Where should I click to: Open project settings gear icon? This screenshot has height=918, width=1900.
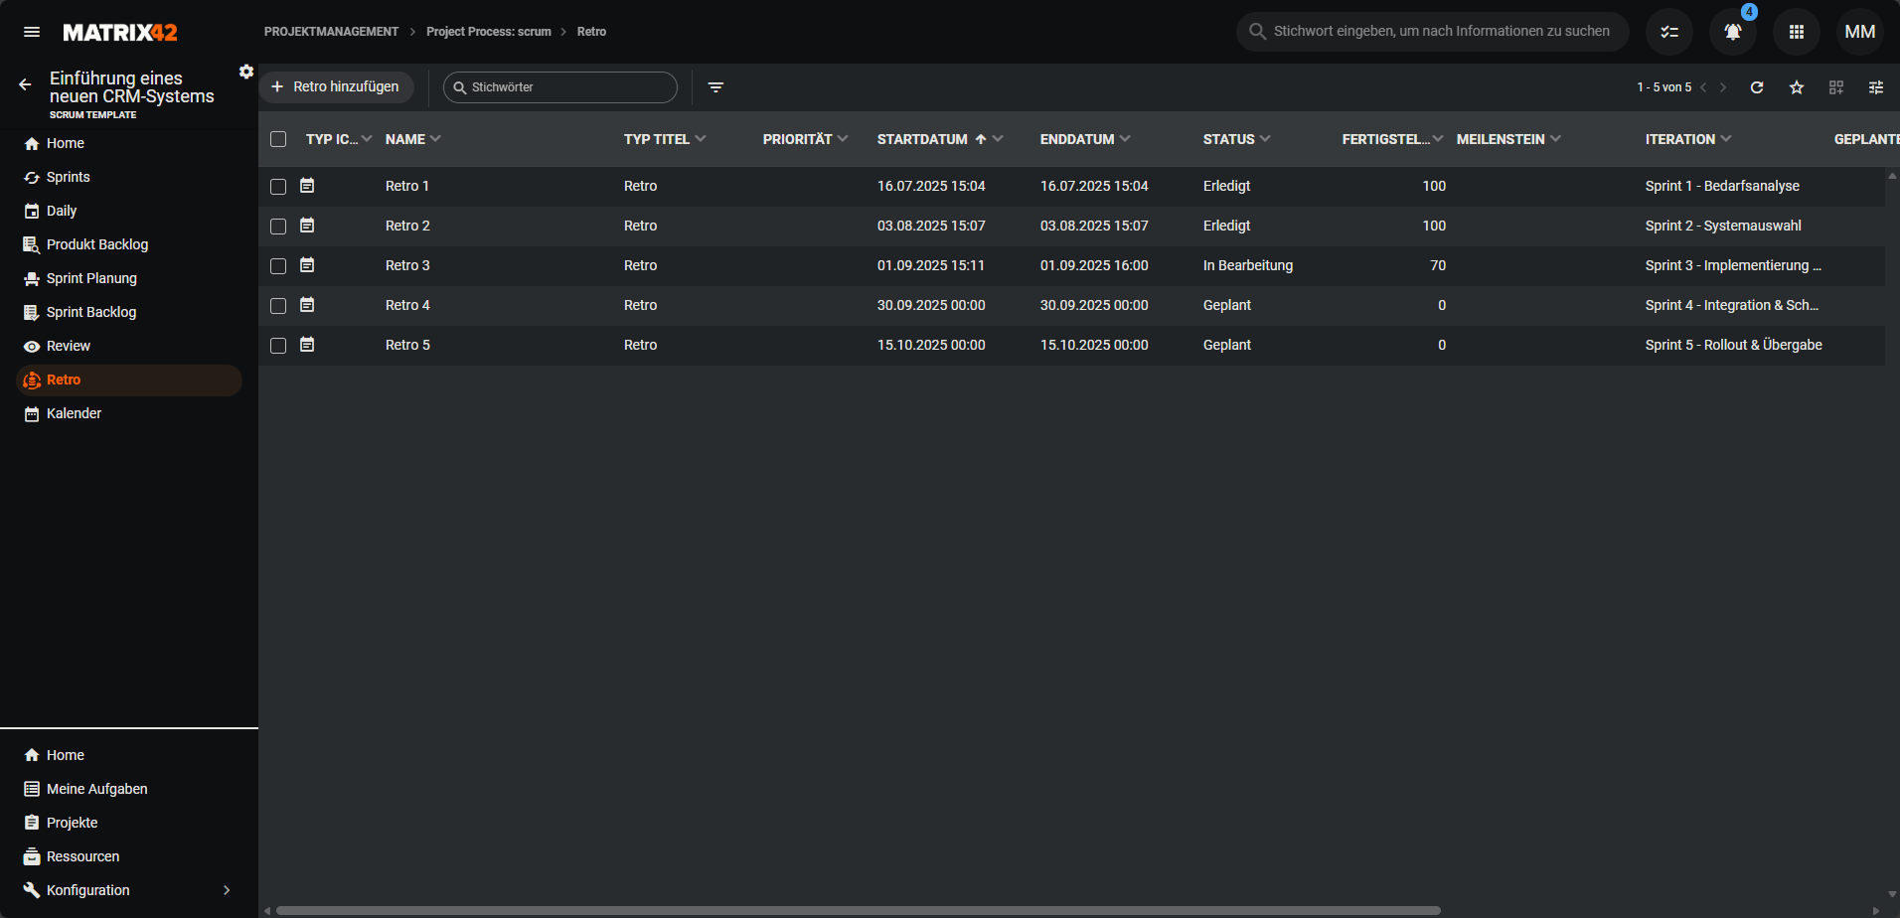[246, 72]
